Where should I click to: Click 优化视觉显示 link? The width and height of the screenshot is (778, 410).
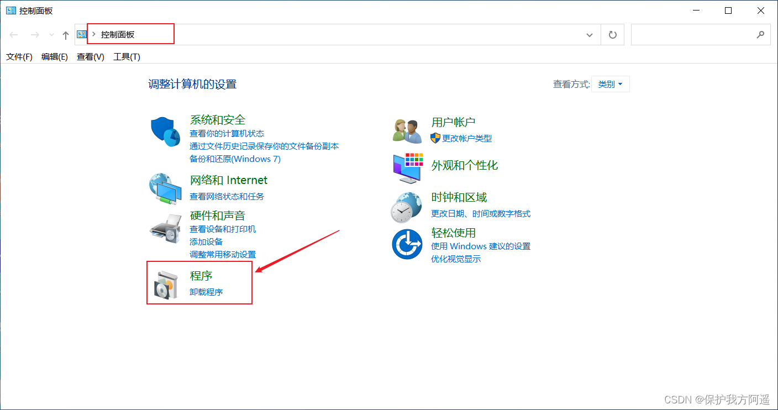pyautogui.click(x=456, y=259)
